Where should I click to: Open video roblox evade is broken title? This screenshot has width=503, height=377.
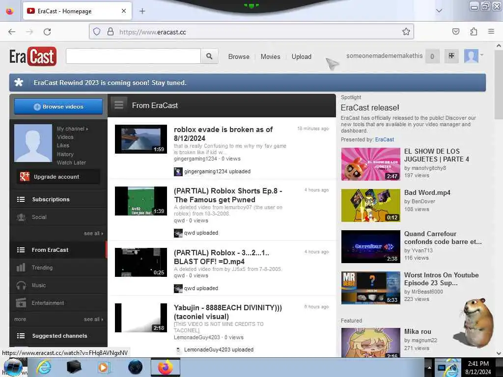[x=224, y=134]
